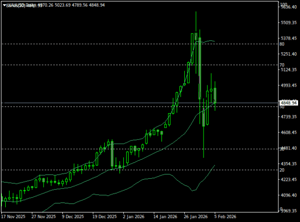300x222 pixels.
Task: Click the current price tag 4848.94
Action: [x=288, y=103]
